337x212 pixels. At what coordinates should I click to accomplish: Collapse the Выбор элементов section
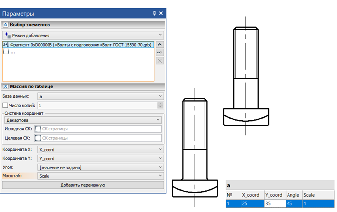pos(5,25)
